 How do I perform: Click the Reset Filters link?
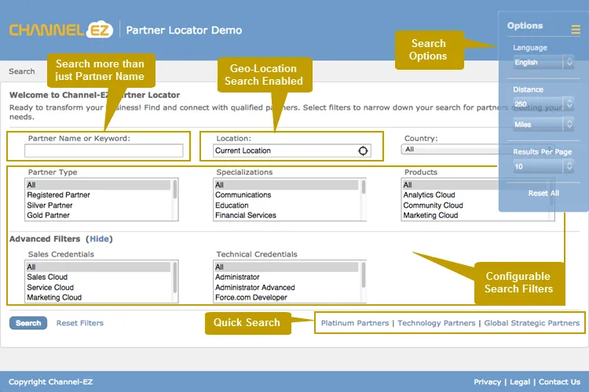pos(79,323)
